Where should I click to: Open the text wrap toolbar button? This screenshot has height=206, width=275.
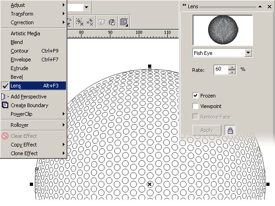click(124, 22)
